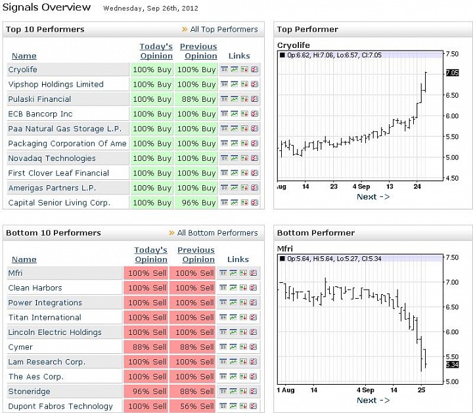Screen dimensions: 473x413
Task: Open the Cryolife stock name
Action: coord(22,70)
